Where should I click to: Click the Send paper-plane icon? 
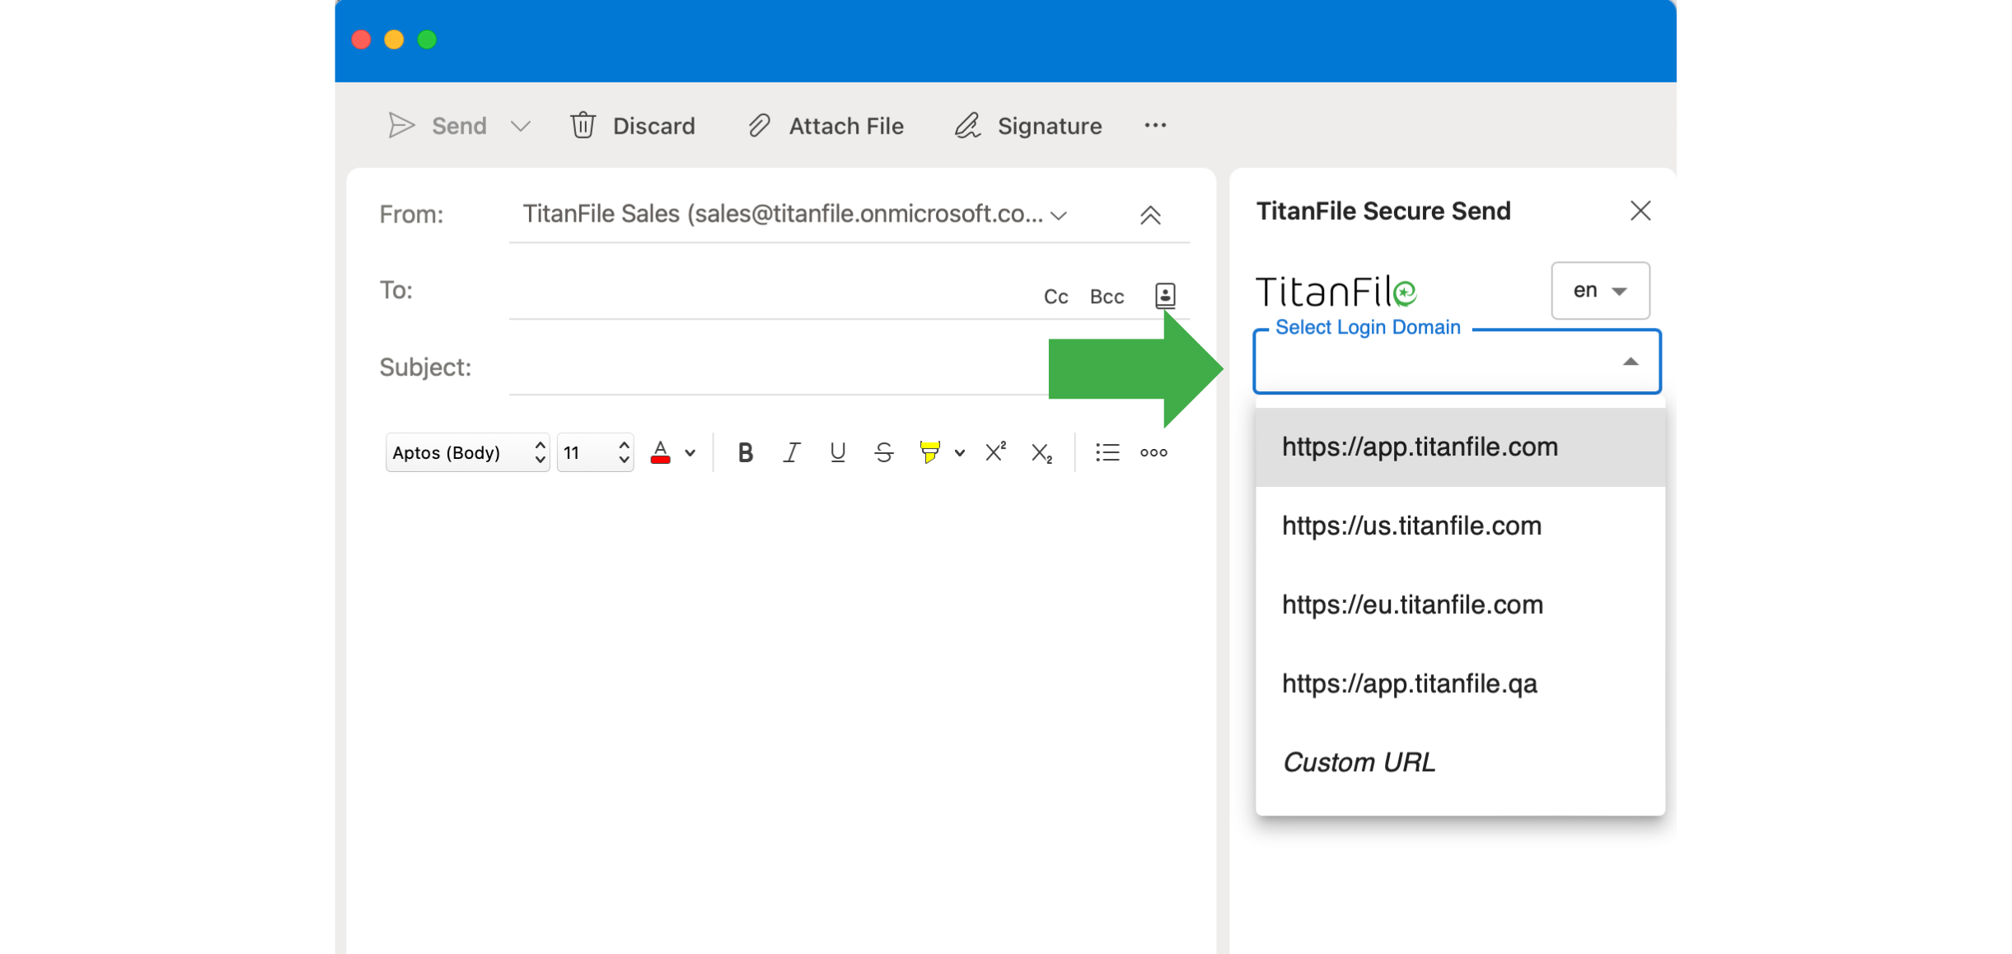[x=401, y=125]
